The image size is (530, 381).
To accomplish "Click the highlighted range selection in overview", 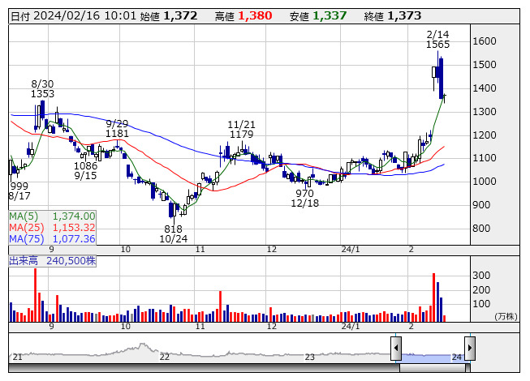I will click(433, 358).
